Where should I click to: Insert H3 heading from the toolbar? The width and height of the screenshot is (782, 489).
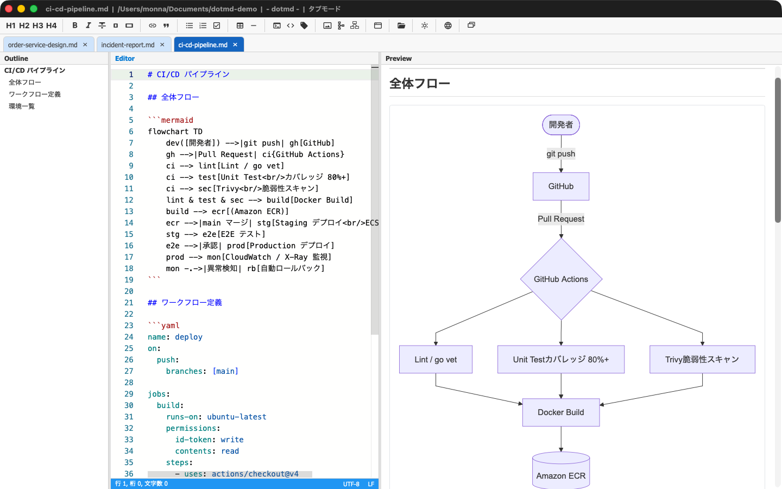point(38,26)
